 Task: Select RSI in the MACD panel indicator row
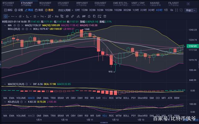(x=86, y=98)
